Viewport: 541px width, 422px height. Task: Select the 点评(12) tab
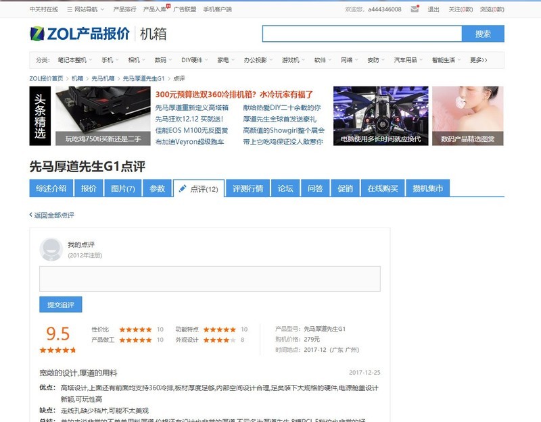[199, 188]
